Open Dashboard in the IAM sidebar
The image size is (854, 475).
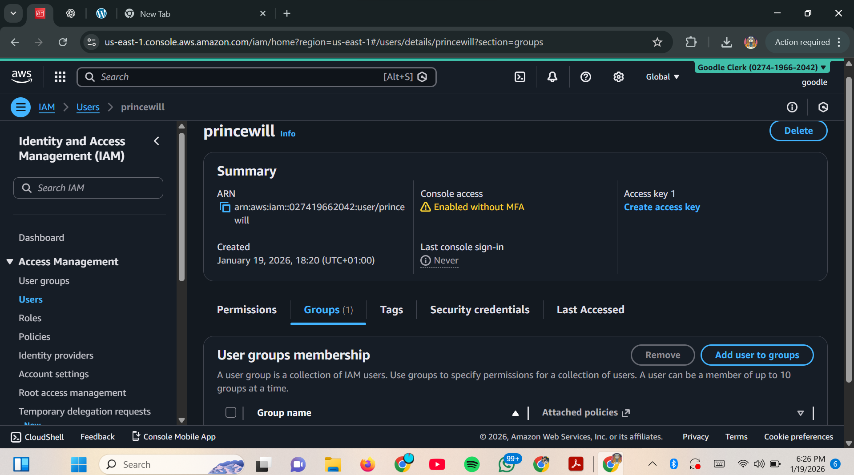41,238
